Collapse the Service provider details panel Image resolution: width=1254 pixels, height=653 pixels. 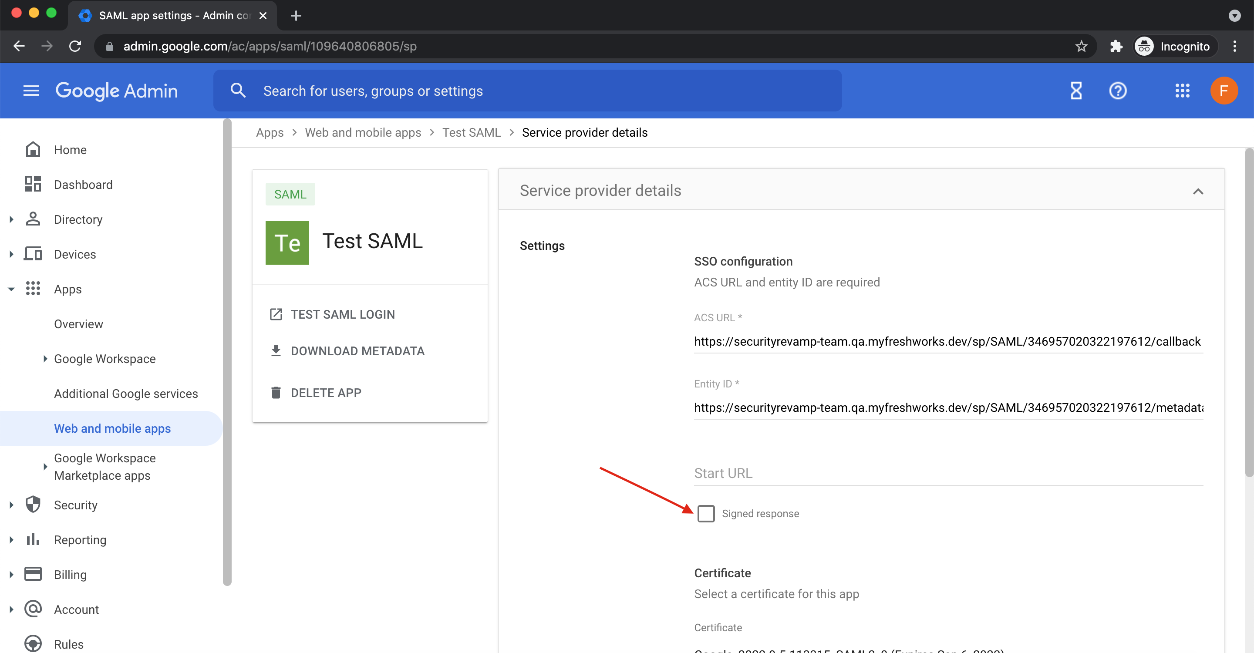coord(1197,191)
